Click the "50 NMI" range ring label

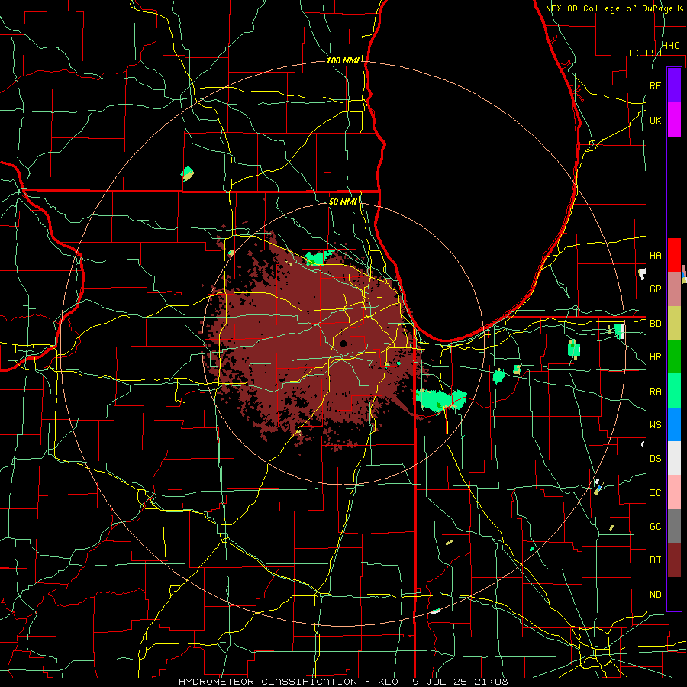(343, 202)
